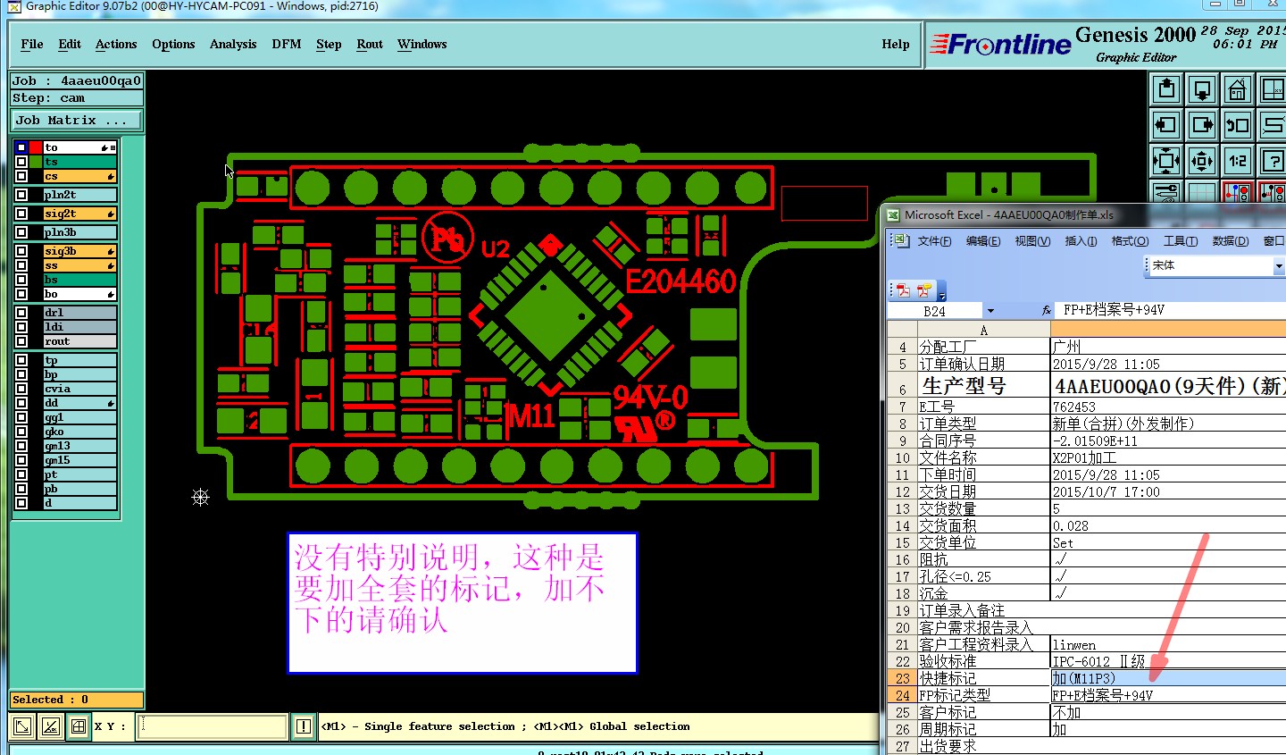
Task: Select layer name sig3b in layer list
Action: pos(79,251)
